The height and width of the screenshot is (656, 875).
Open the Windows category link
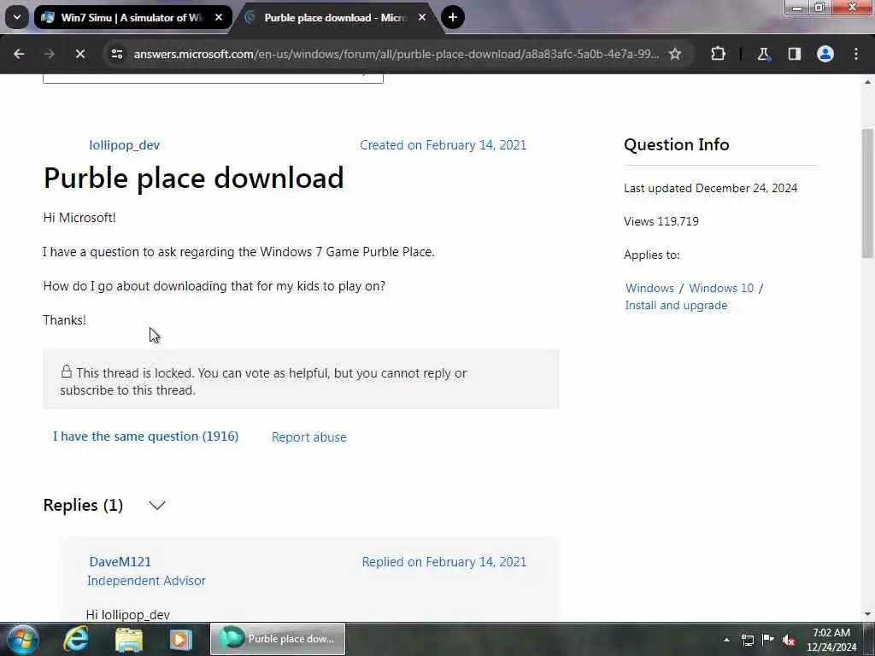point(649,288)
